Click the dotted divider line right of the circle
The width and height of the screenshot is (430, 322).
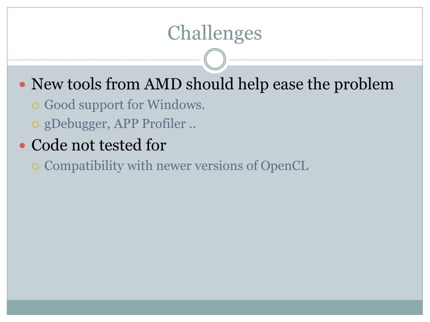[326, 60]
